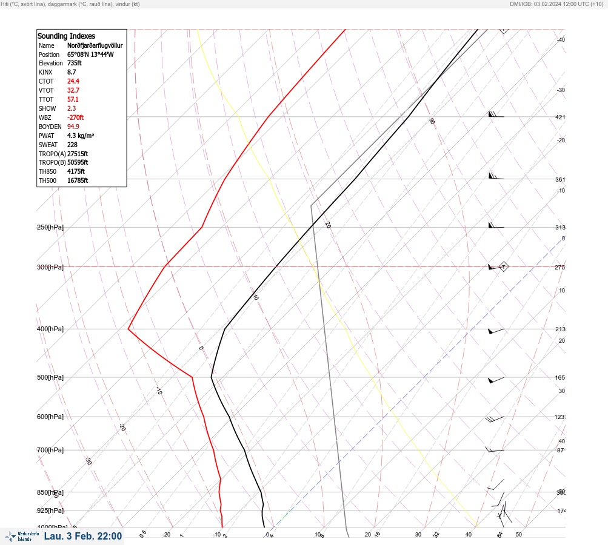Click the header text 'Hiti (°C, svört lína)…'
This screenshot has width=608, height=545.
70,4
